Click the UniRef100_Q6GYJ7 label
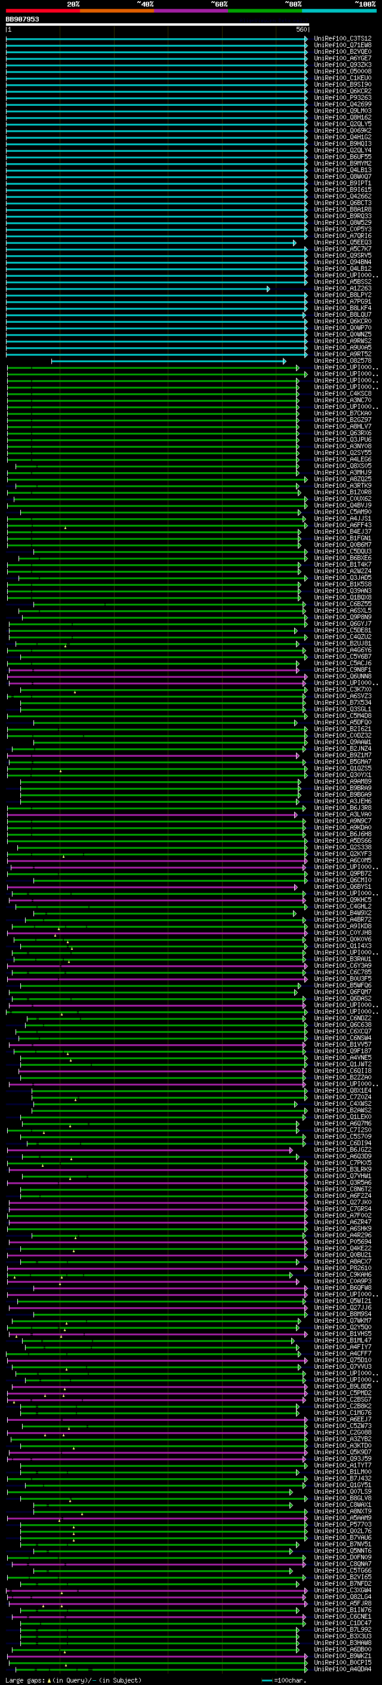Image resolution: width=382 pixels, height=1685 pixels. point(343,624)
